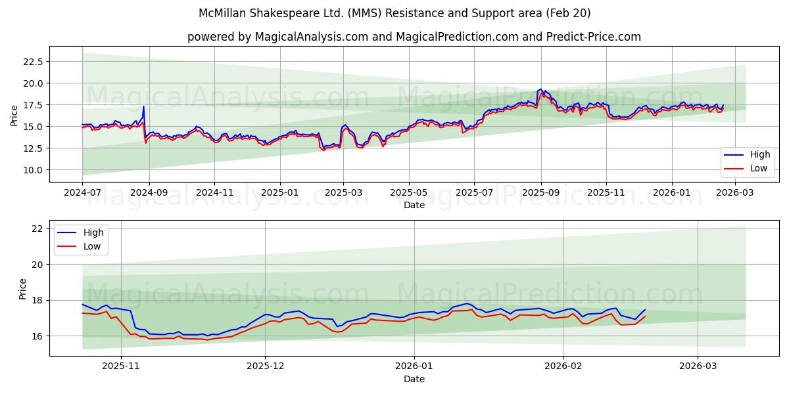Click the 2025-09 tick label on top chart

click(x=541, y=193)
